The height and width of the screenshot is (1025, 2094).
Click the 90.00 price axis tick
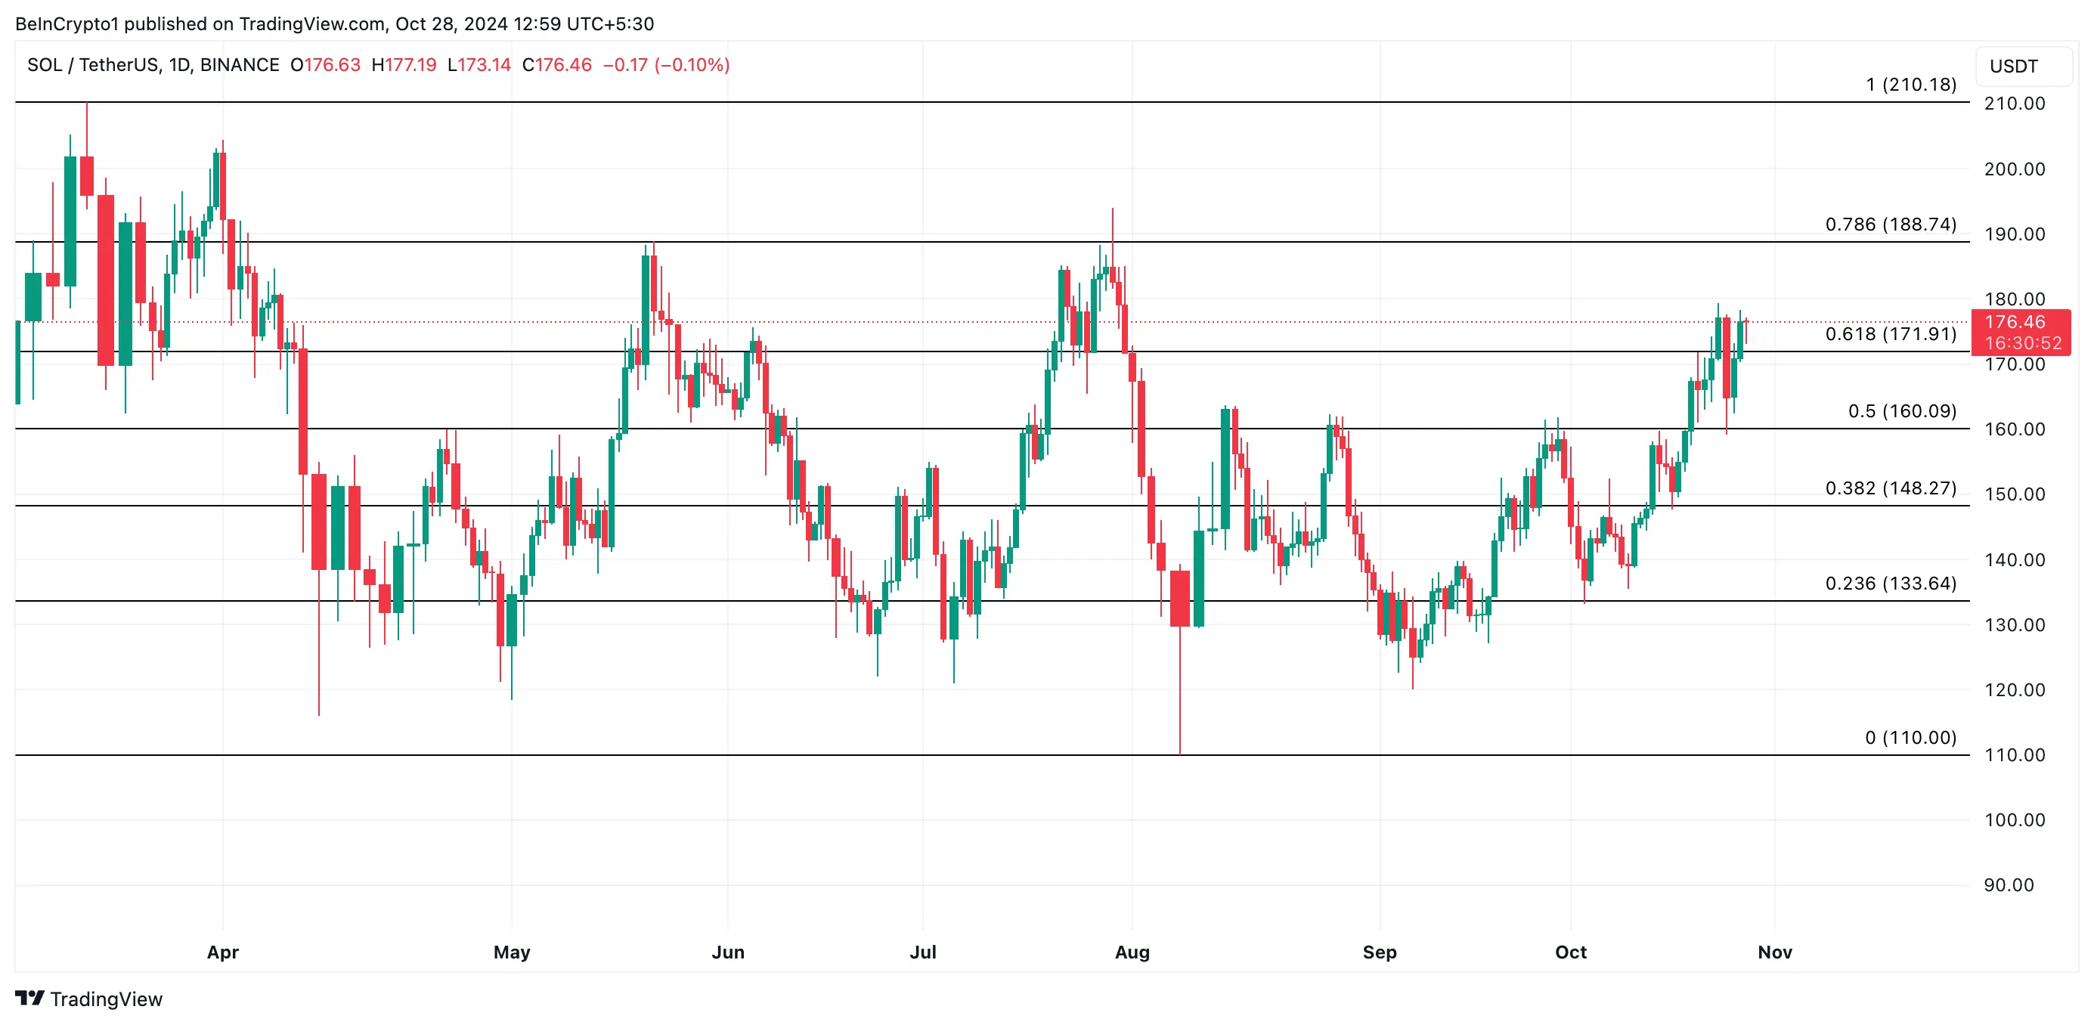2009,885
